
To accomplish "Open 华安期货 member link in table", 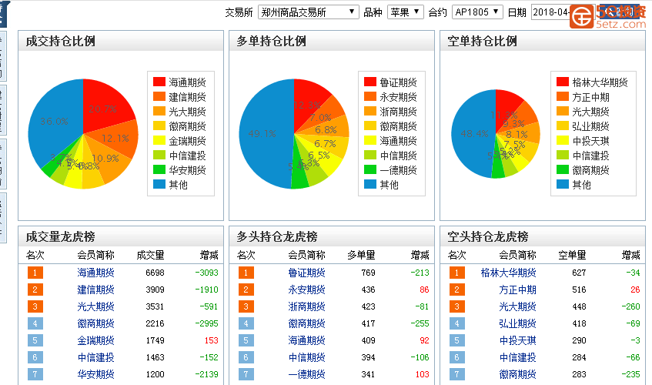I will click(x=95, y=374).
